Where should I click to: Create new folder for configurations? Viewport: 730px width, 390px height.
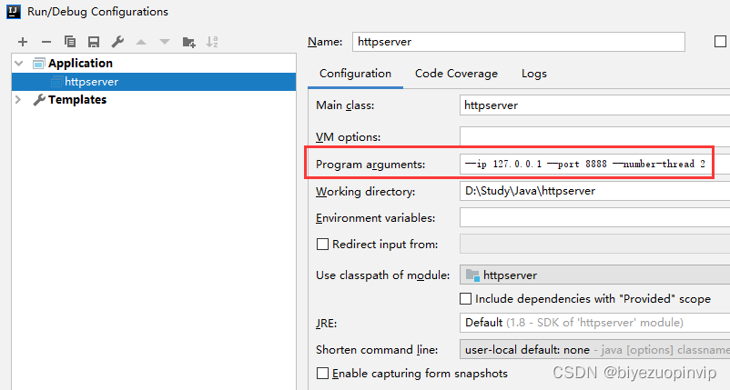188,42
